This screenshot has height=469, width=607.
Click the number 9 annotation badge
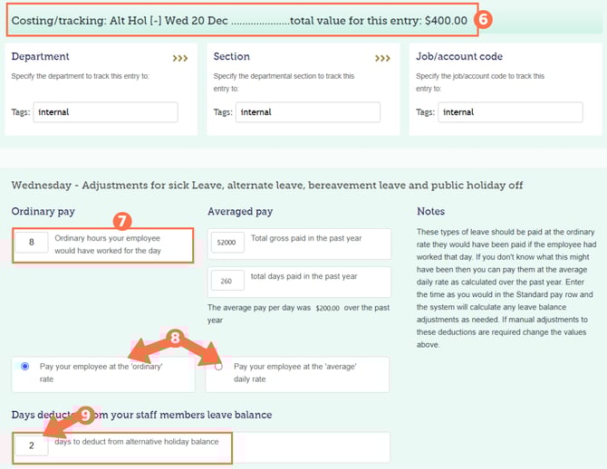(86, 415)
